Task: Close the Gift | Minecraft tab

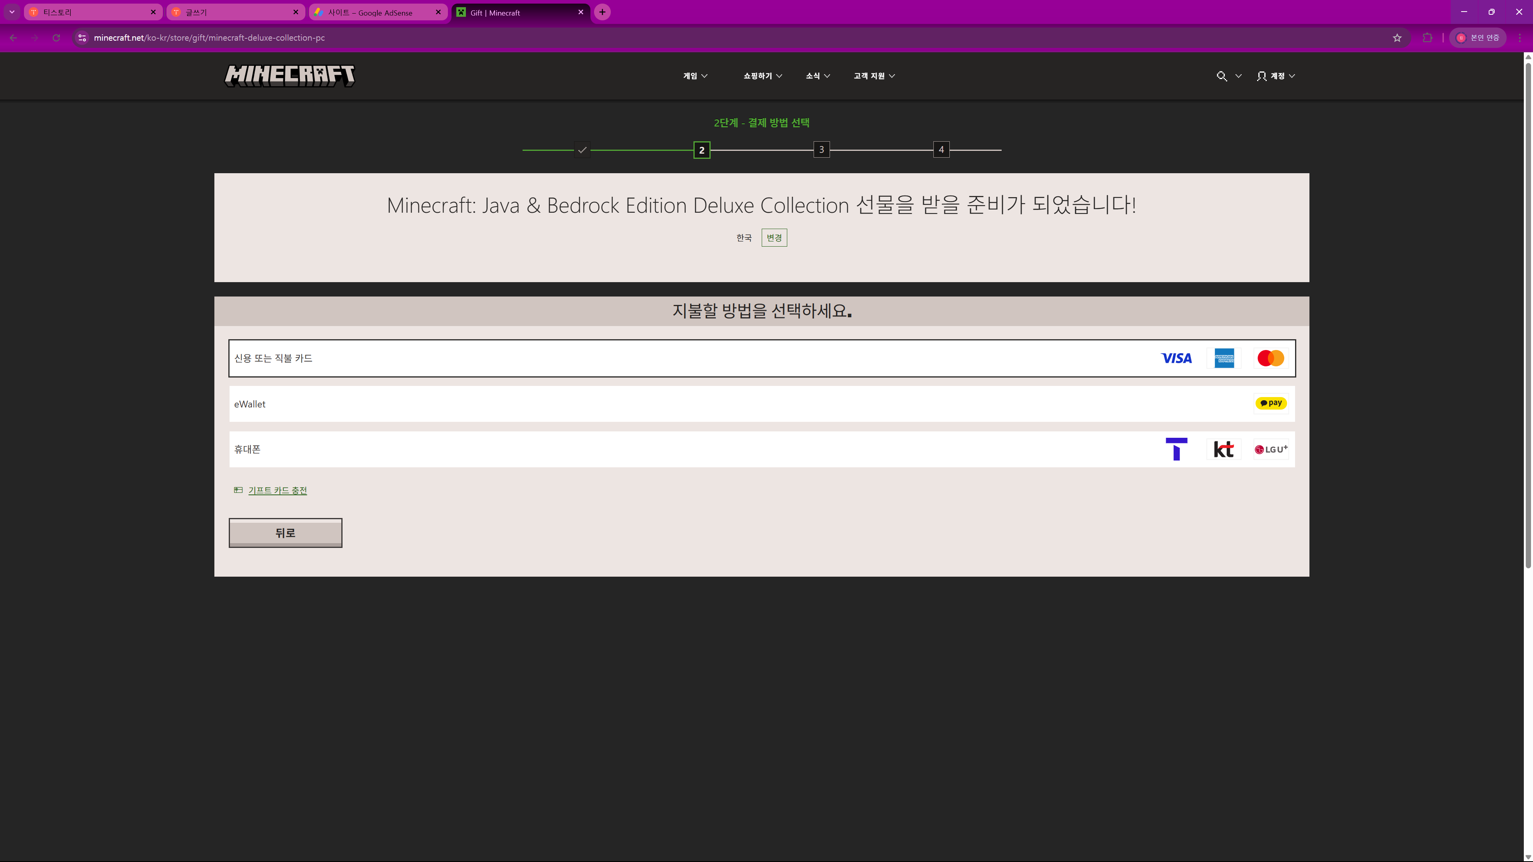Action: pos(581,12)
